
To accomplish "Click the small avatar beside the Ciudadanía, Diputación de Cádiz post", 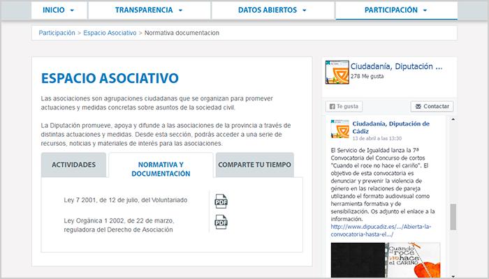I will (340, 128).
